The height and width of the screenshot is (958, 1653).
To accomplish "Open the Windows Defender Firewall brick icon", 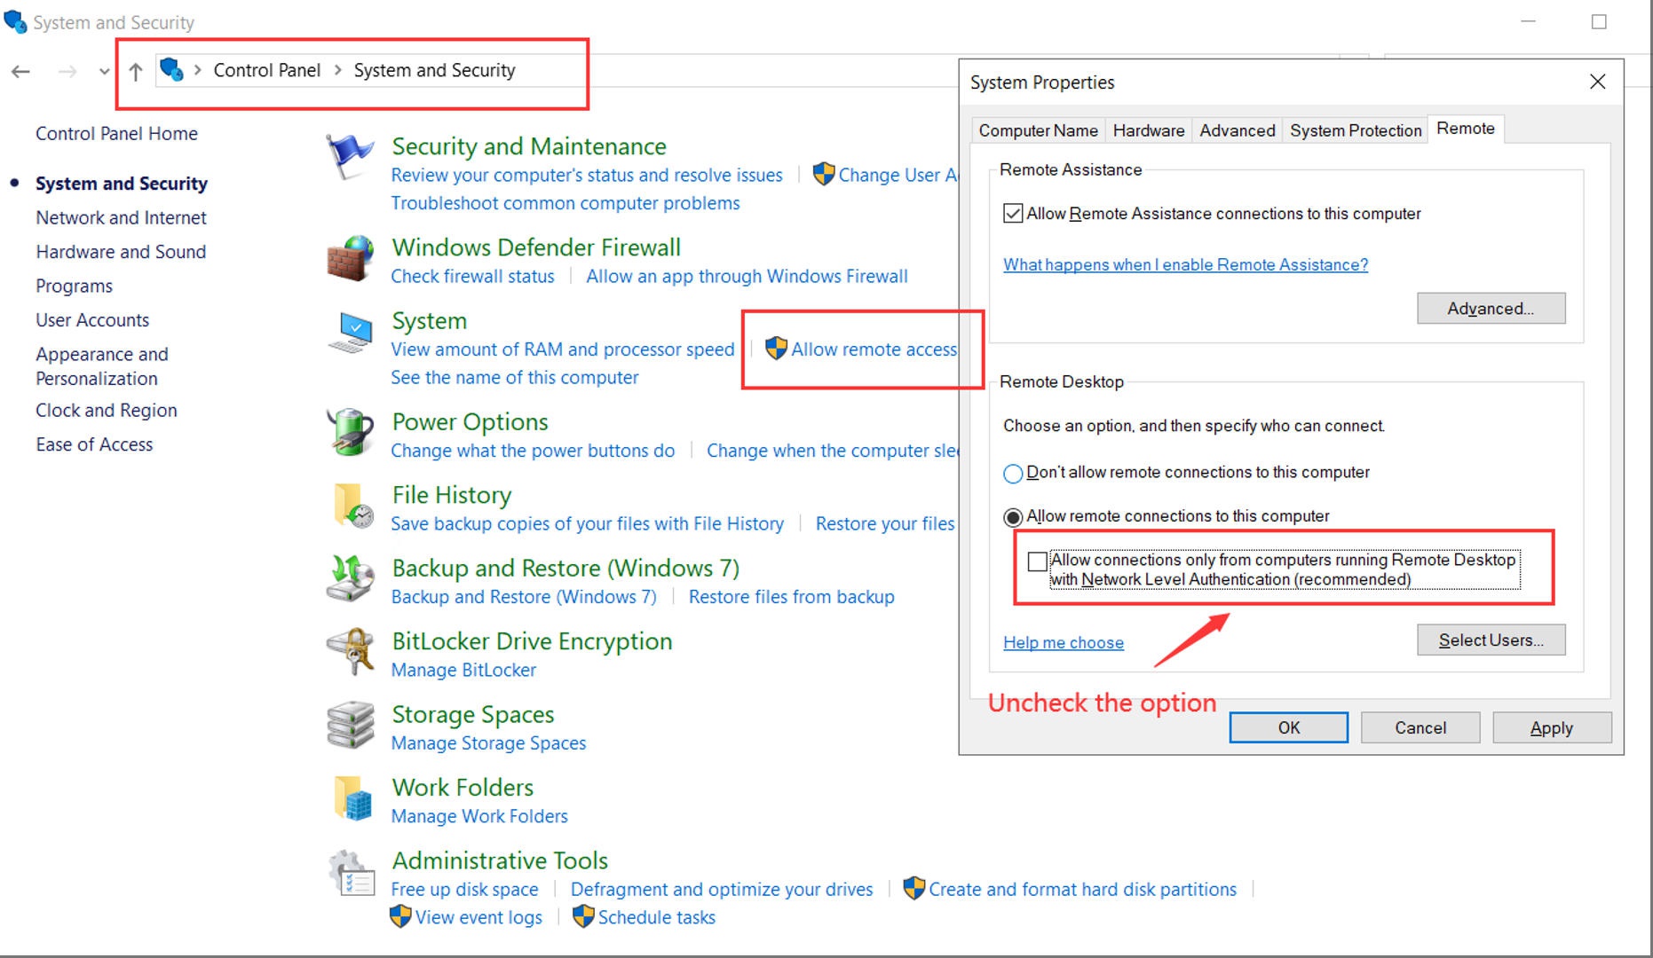I will pos(350,258).
